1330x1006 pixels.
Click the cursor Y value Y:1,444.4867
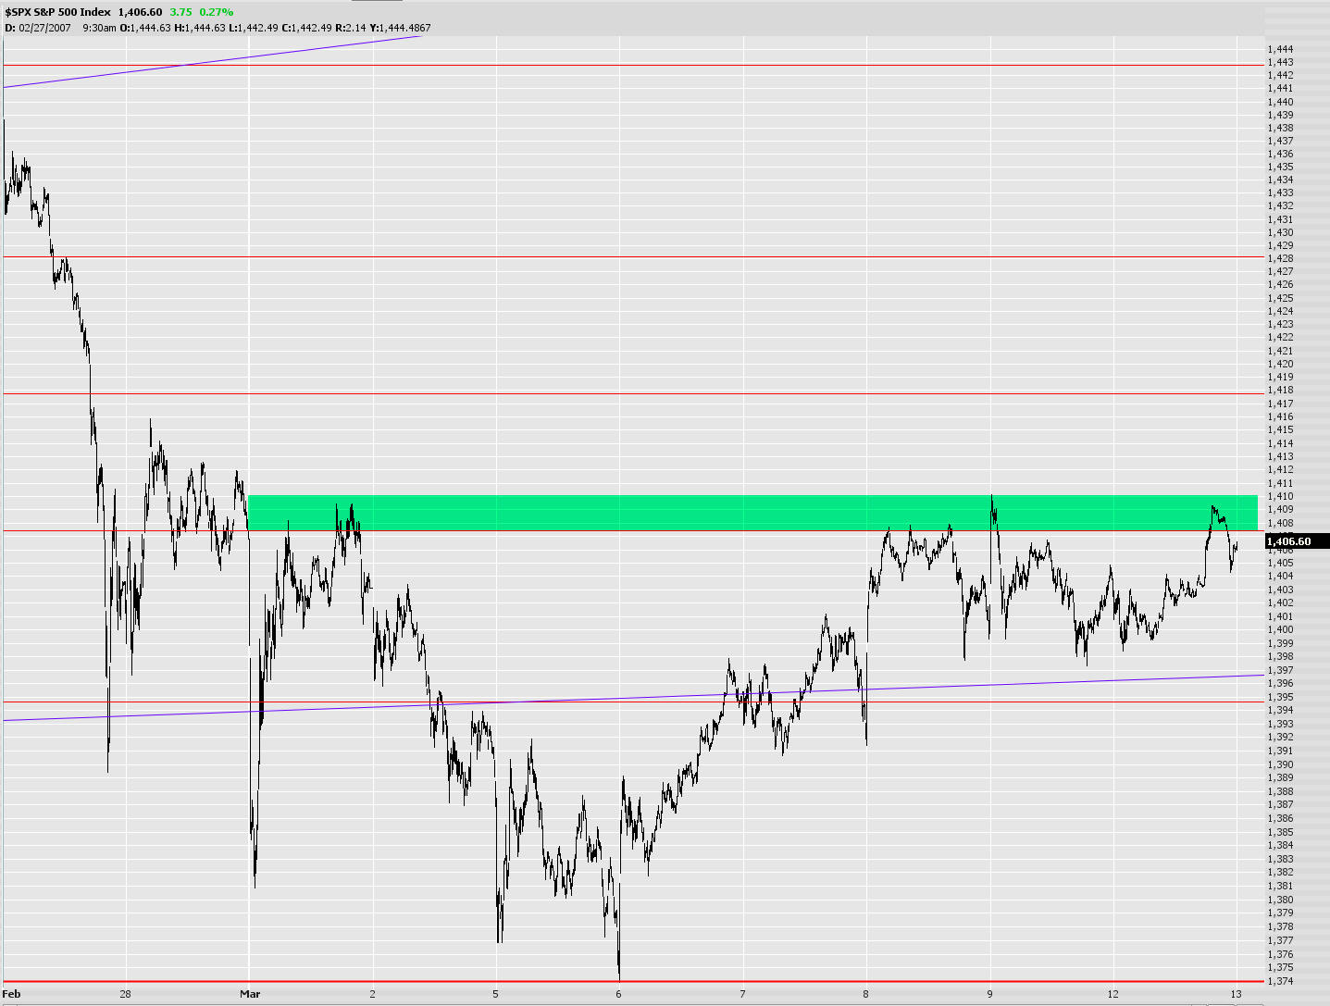pos(400,28)
